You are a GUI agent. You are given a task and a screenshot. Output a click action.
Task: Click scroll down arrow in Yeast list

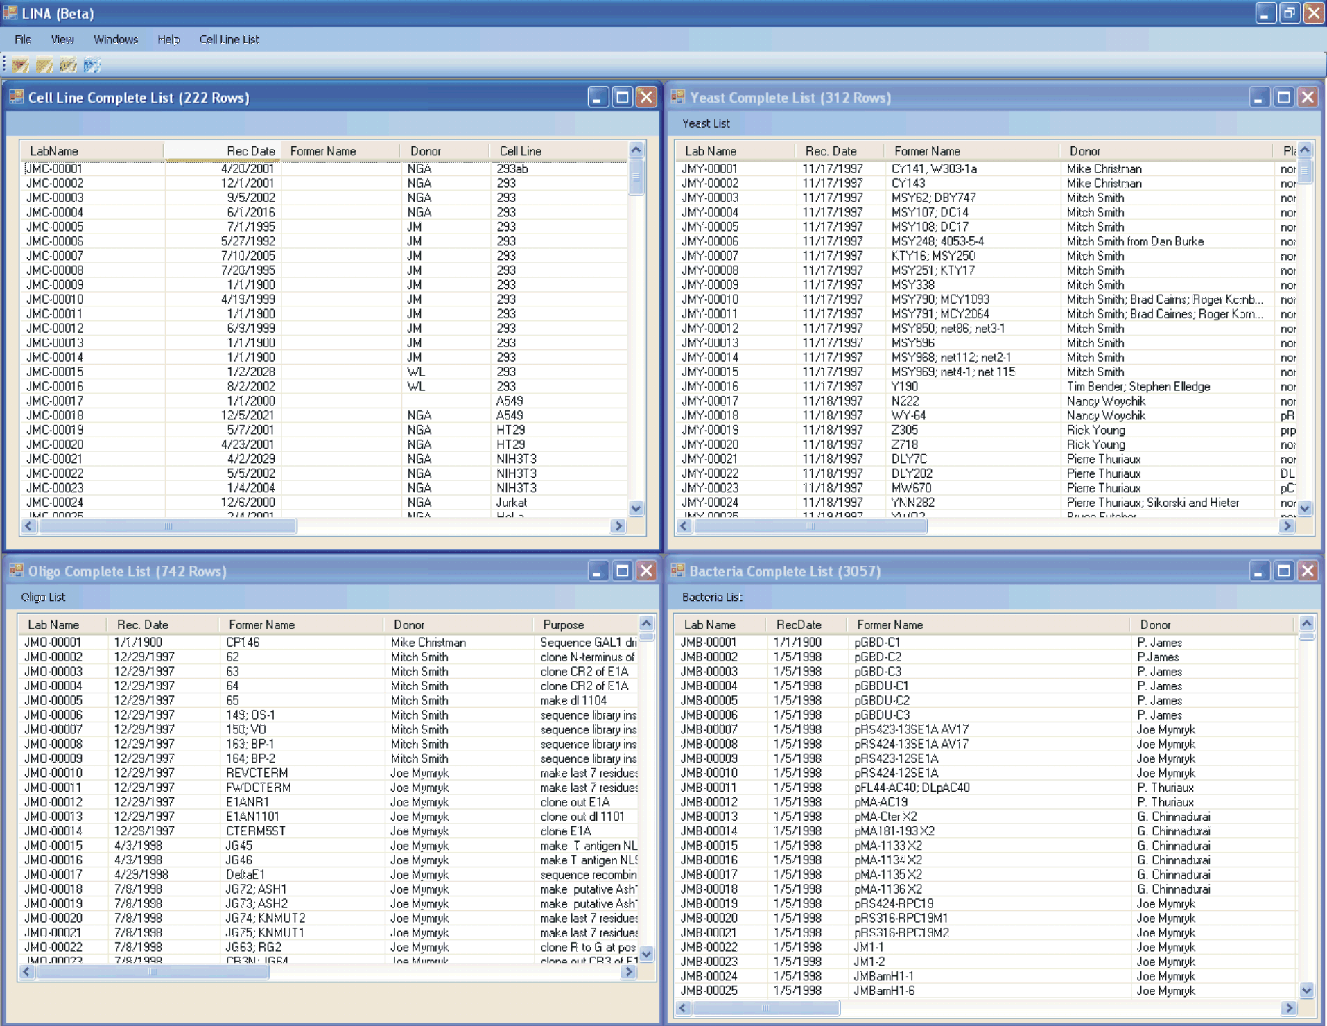click(x=1305, y=508)
